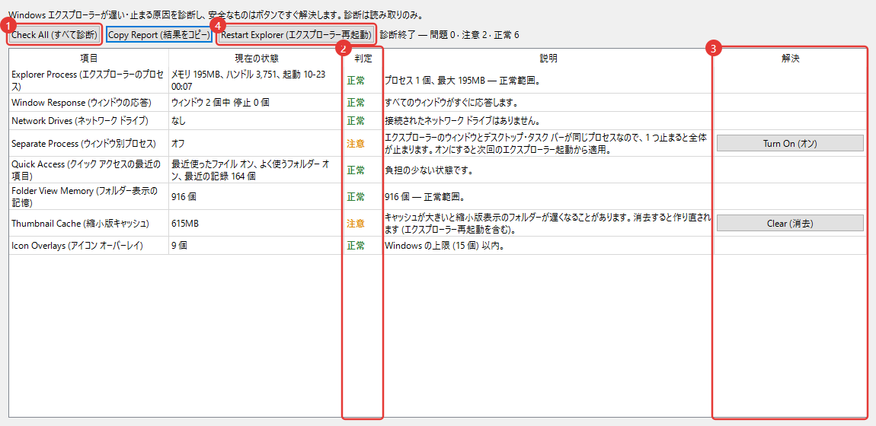Click the 9 個 status cell
The height and width of the screenshot is (426, 876).
[x=257, y=246]
